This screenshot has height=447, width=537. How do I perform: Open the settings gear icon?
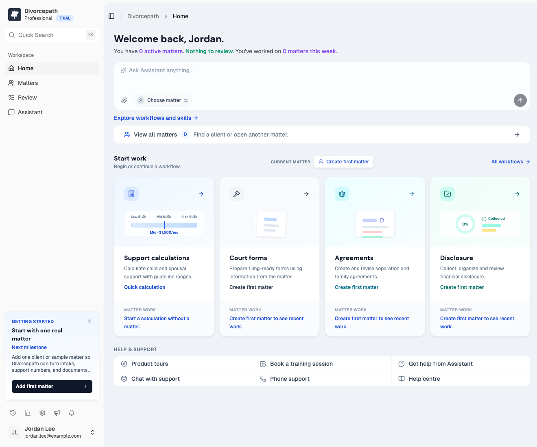(x=42, y=413)
